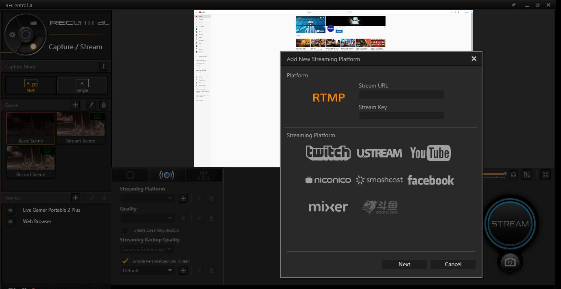This screenshot has height=289, width=561.
Task: Switch to the record tab with red circle
Action: pyautogui.click(x=130, y=175)
